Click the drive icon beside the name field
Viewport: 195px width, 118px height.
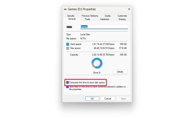69,27
